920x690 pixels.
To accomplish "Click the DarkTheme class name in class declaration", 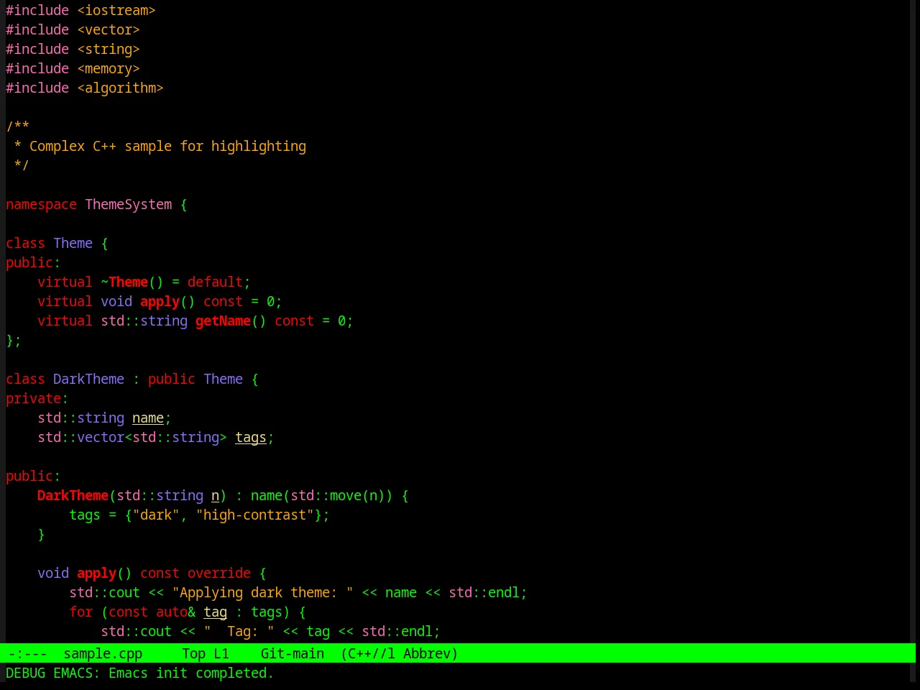I will (88, 379).
